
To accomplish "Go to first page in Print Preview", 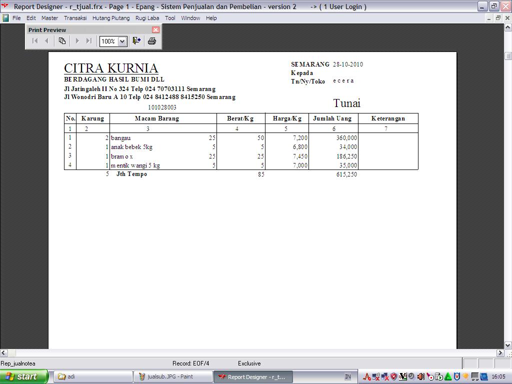I will click(35, 41).
